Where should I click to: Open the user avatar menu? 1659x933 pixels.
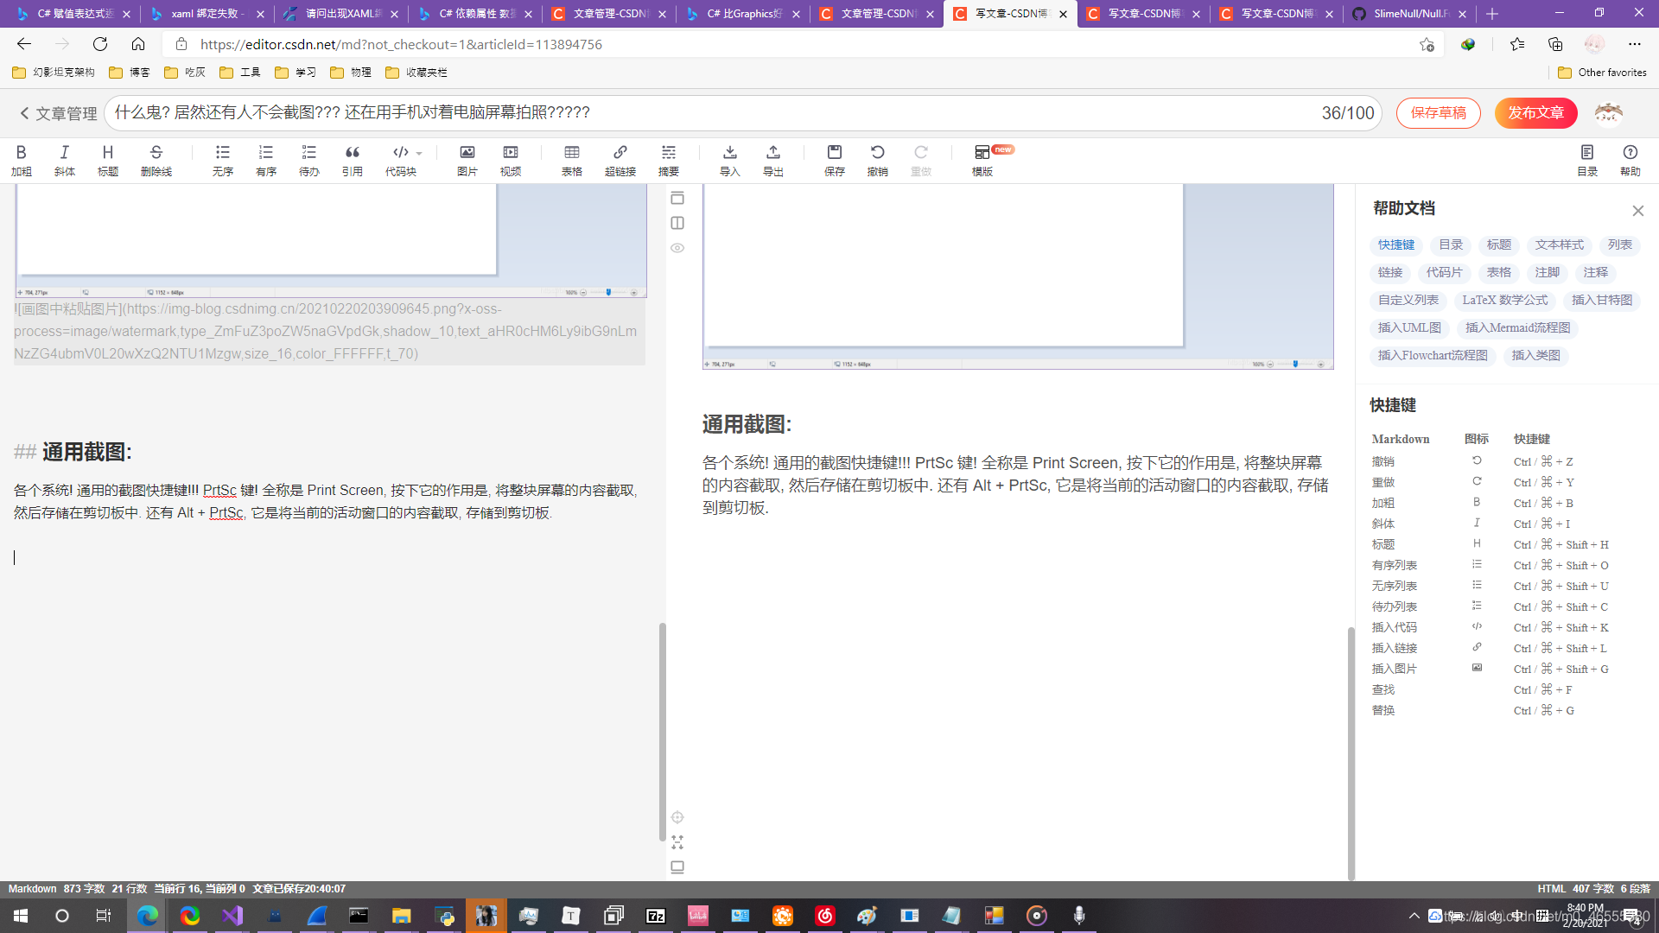1608,113
